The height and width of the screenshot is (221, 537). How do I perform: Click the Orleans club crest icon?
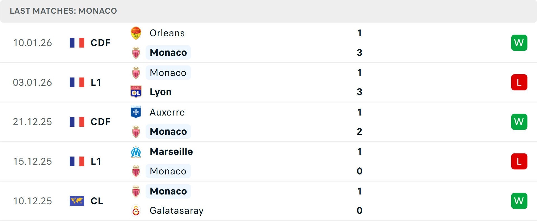coord(136,33)
